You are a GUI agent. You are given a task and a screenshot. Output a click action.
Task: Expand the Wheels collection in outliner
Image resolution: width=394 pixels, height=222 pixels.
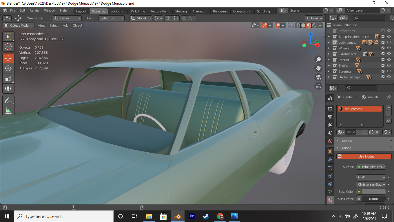[329, 48]
